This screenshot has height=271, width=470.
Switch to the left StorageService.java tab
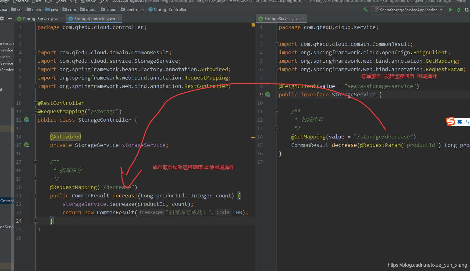tap(40, 19)
